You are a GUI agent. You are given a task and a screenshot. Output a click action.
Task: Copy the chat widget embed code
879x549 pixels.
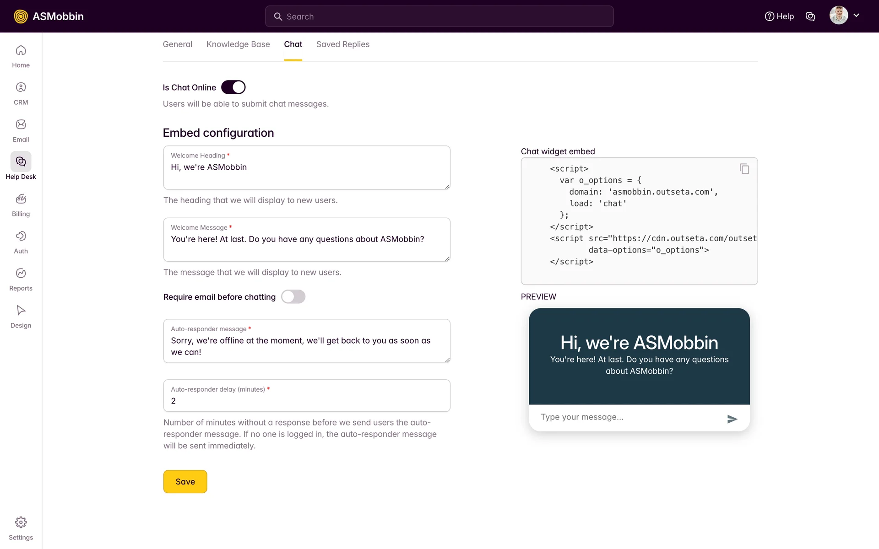click(x=744, y=169)
